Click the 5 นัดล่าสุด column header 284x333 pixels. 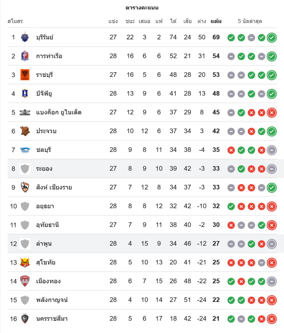pyautogui.click(x=250, y=21)
